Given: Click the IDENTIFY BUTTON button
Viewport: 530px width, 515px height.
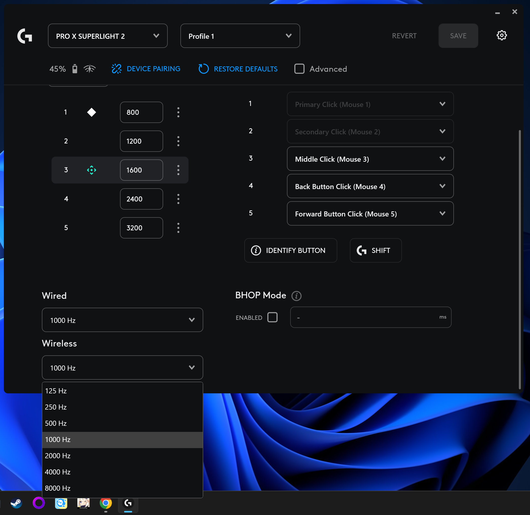Looking at the screenshot, I should coord(290,250).
